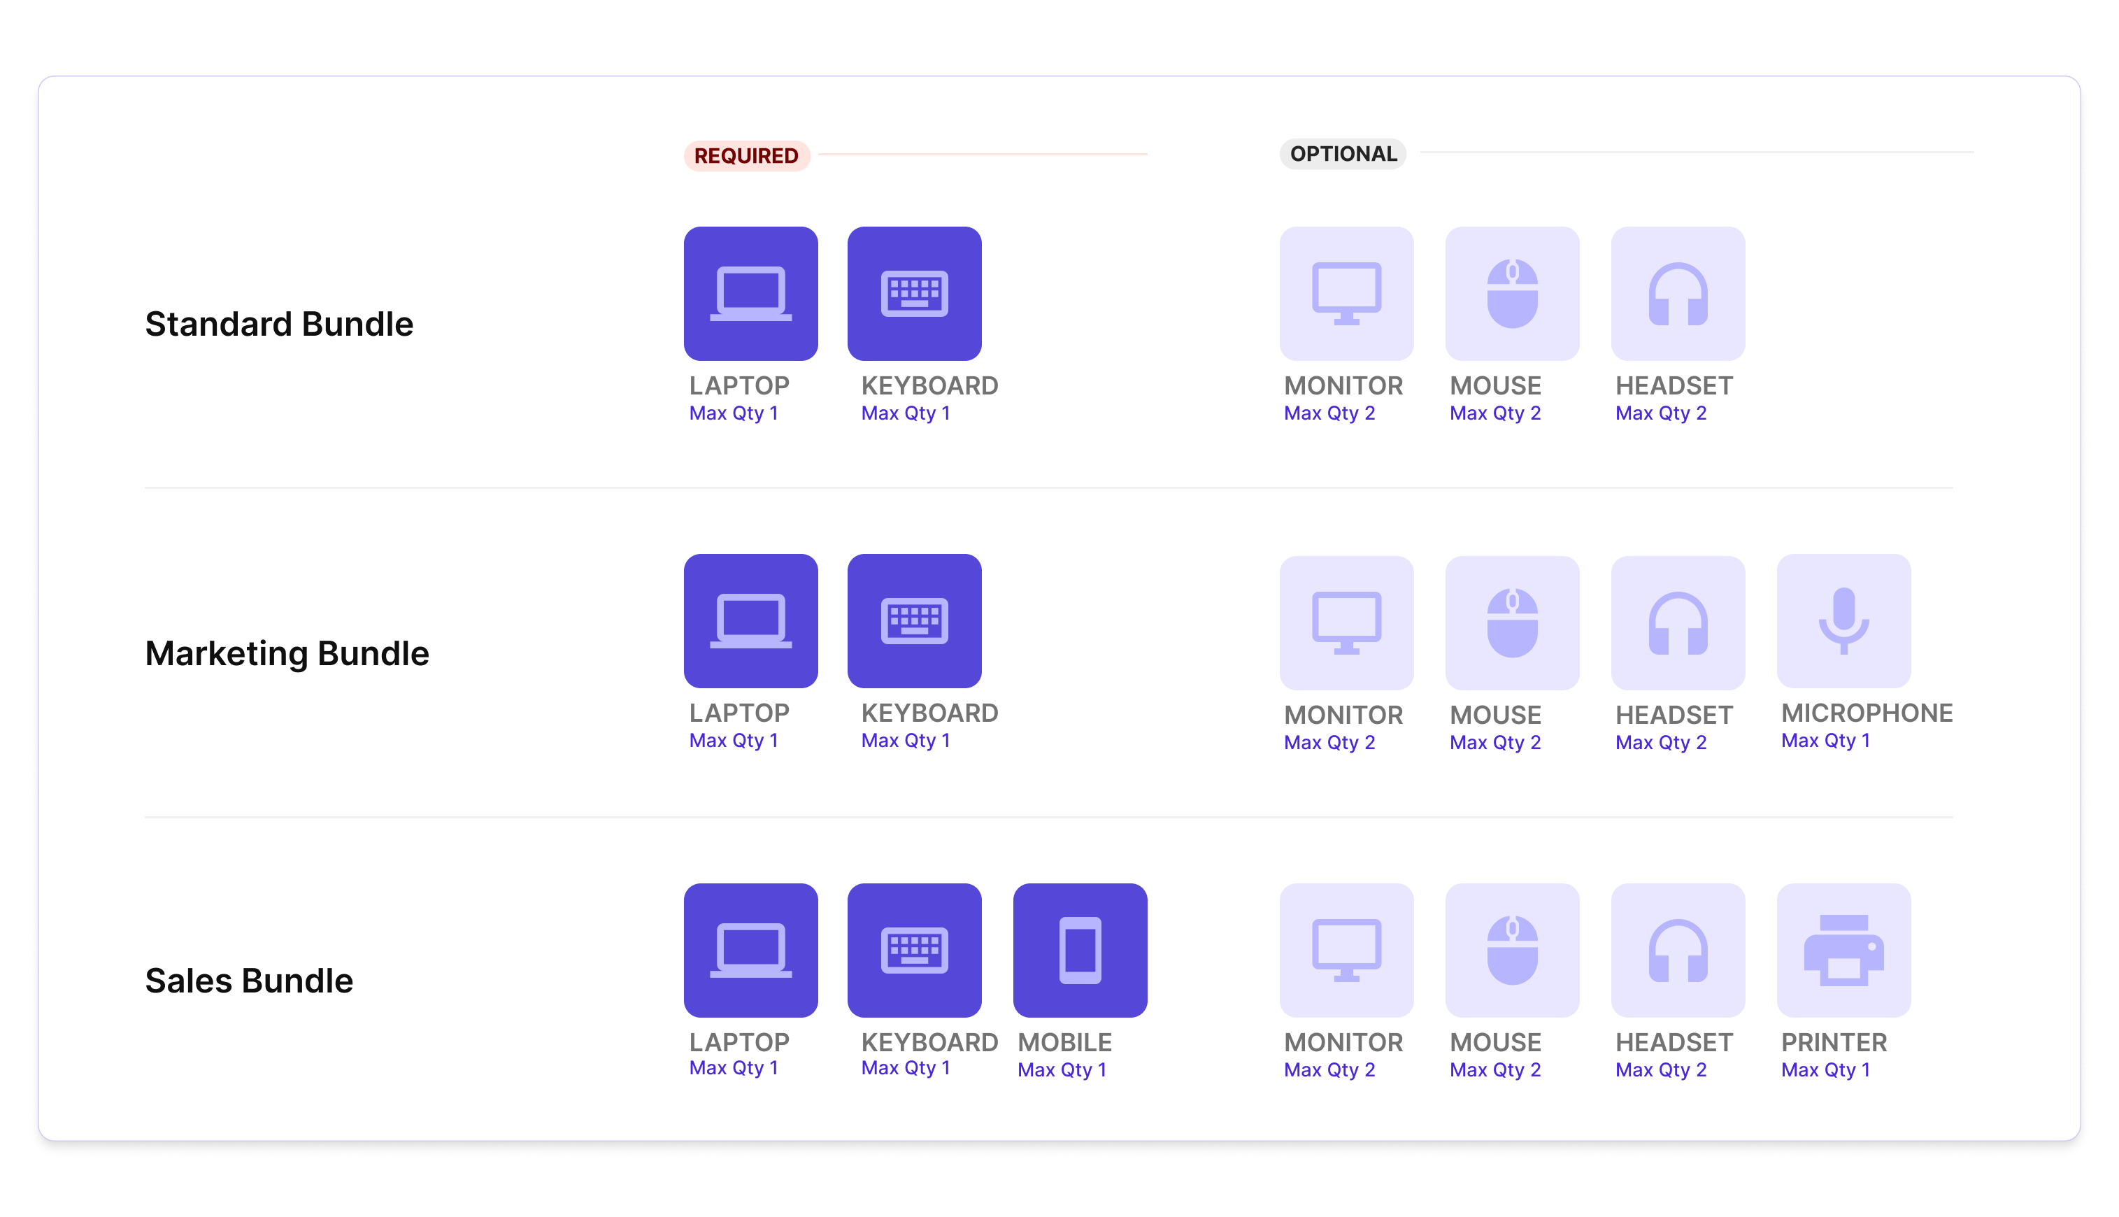Click the HEADSET label in Sales Bundle
Screen dimensions: 2119x1217
pos(1674,1043)
